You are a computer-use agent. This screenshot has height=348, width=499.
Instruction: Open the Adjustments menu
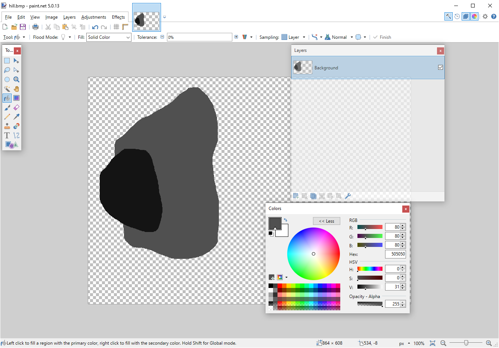pos(93,17)
